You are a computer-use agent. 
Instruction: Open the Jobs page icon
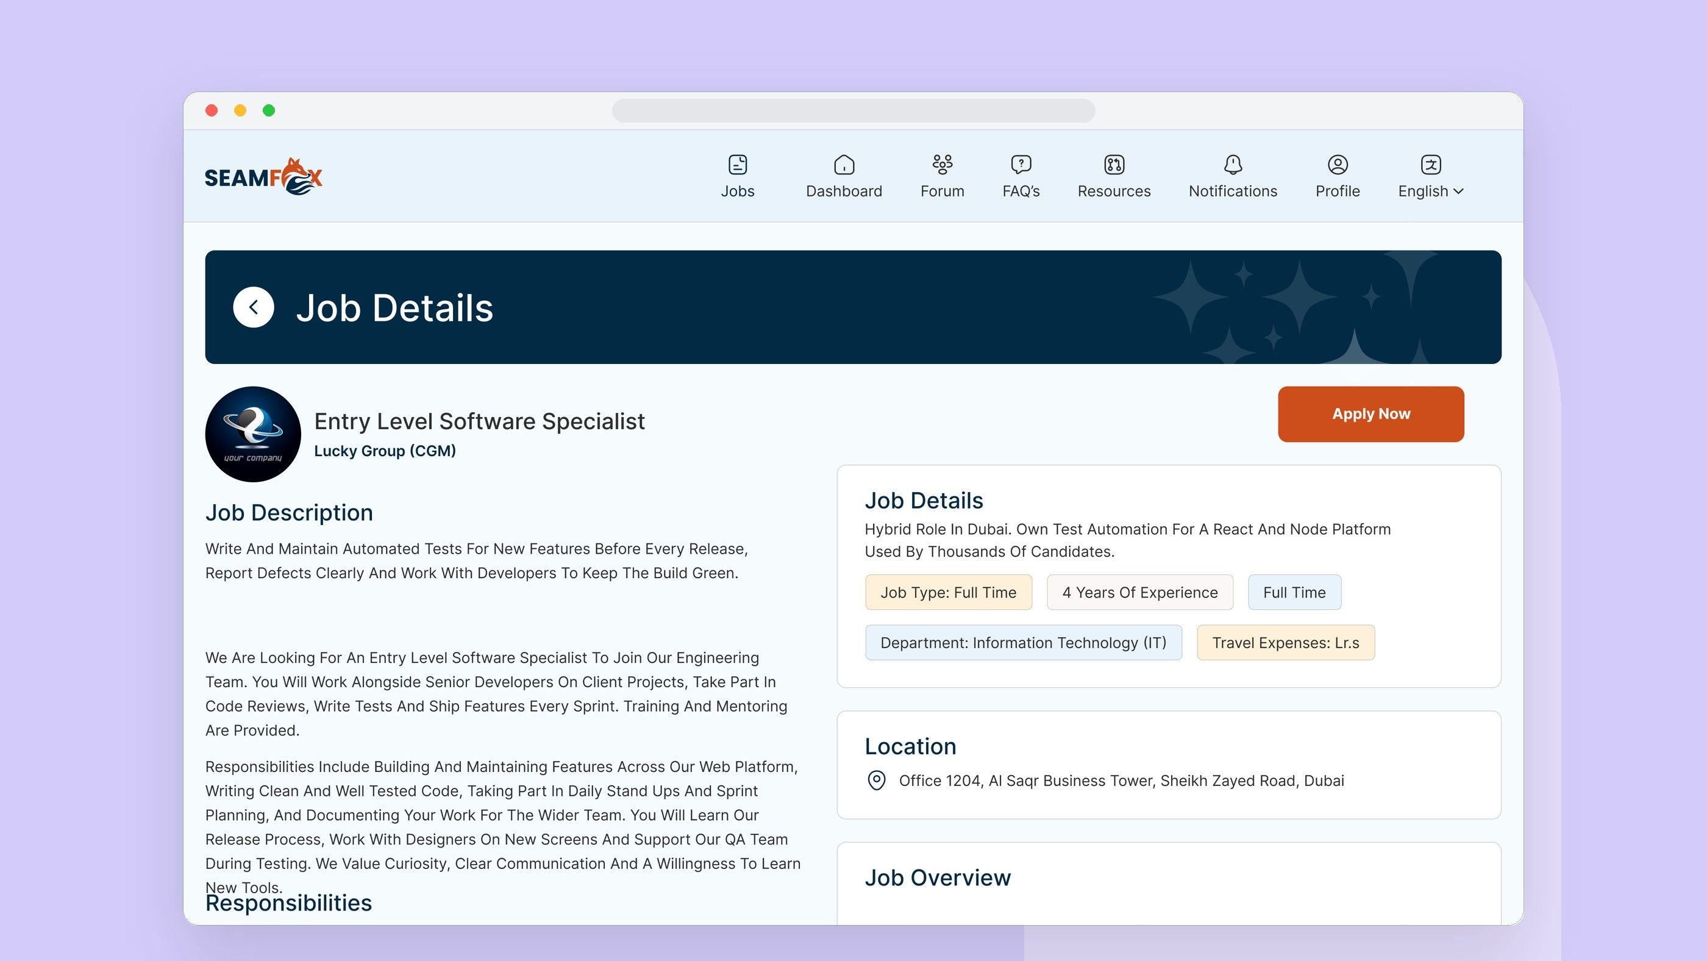(x=738, y=165)
